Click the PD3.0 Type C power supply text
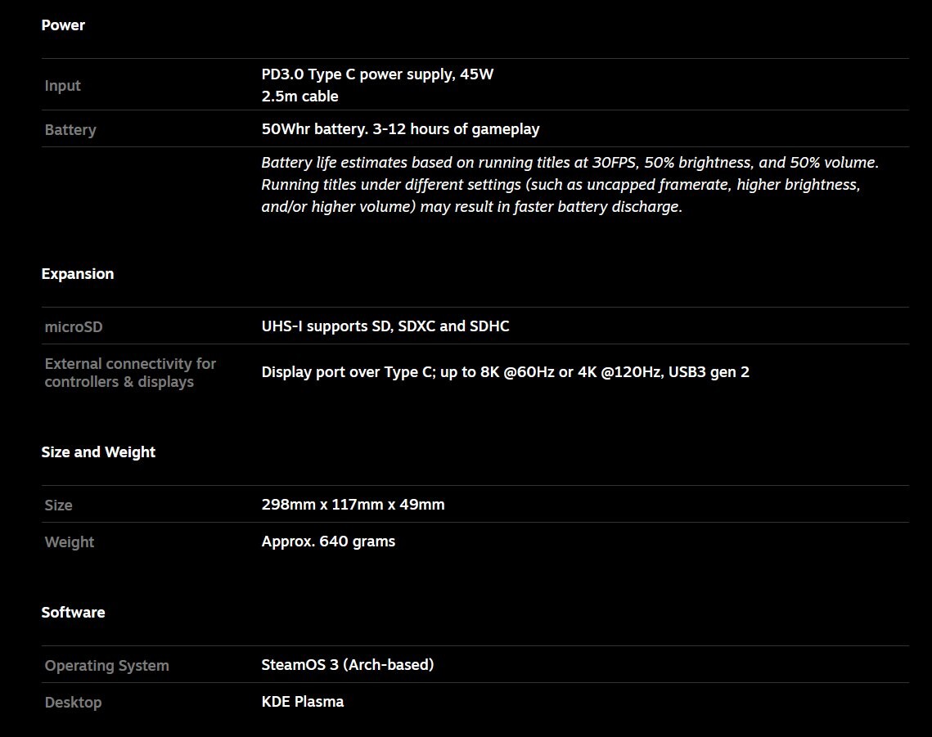Screen dimensions: 932x737 pos(377,74)
